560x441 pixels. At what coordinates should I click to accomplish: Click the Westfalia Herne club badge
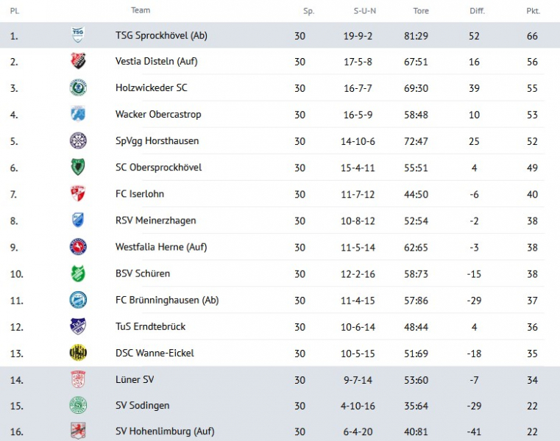click(x=78, y=247)
